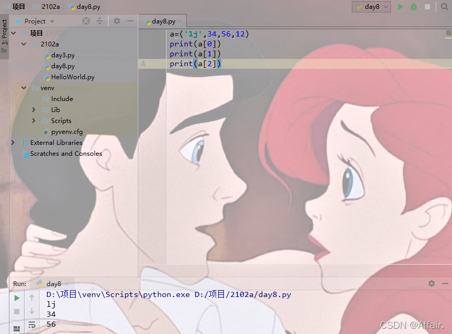Image resolution: width=452 pixels, height=334 pixels.
Task: Start debugging with the bug icon
Action: point(414,7)
